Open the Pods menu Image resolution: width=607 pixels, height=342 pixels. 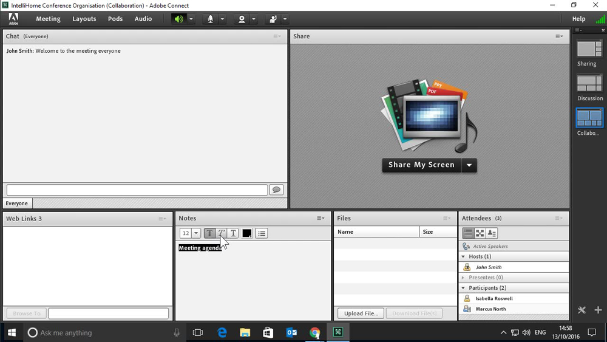point(115,19)
